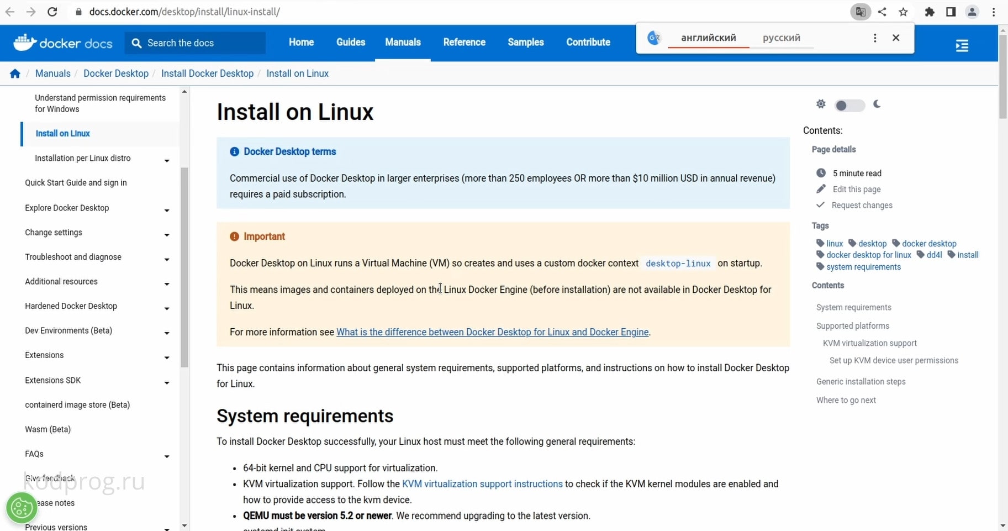Click the dd4l tag
The height and width of the screenshot is (531, 1008).
[x=934, y=255]
